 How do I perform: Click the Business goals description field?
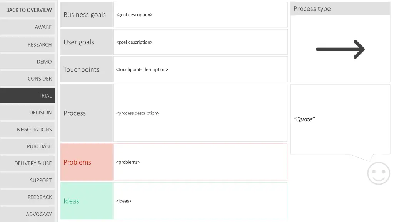pos(200,15)
